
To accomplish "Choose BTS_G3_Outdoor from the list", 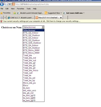I will (34, 40).
